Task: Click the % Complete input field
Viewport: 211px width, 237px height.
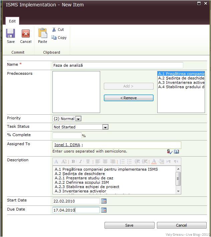Action: click(67, 136)
